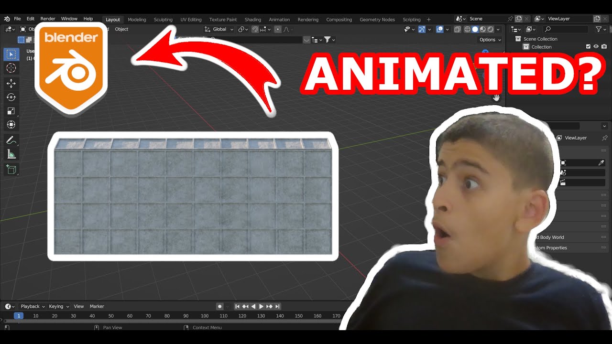Add a new workspace with plus tab
Screen dimensions: 612x344
[x=428, y=20]
